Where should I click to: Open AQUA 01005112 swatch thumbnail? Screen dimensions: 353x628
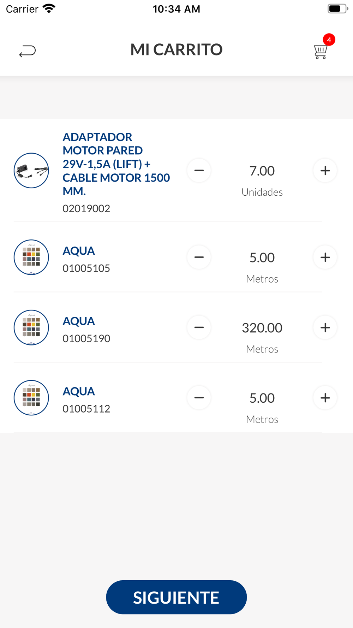31,398
